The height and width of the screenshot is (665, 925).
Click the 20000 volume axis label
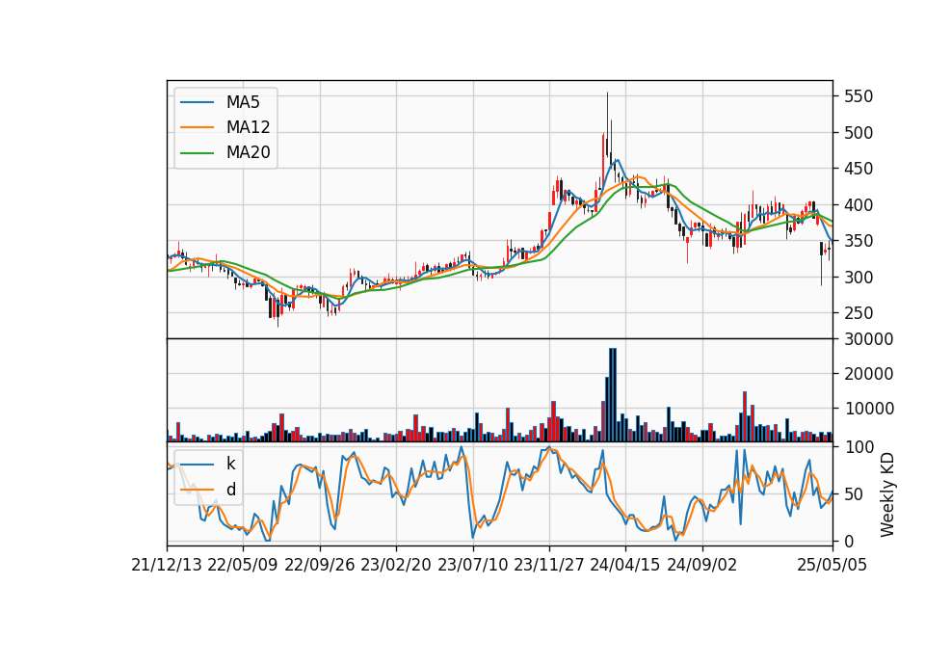(x=868, y=374)
